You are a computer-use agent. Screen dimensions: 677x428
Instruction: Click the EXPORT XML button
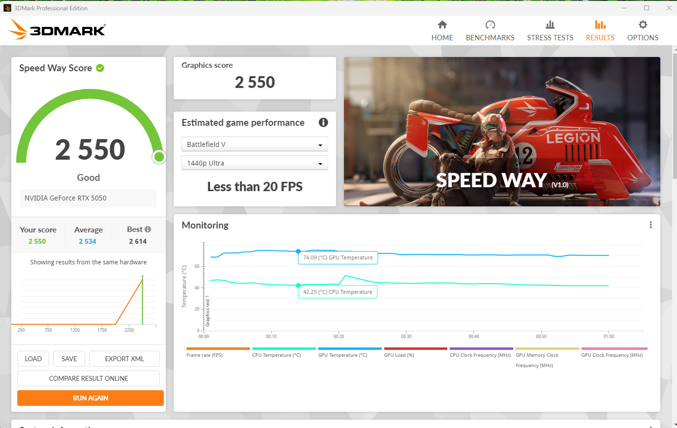[124, 359]
